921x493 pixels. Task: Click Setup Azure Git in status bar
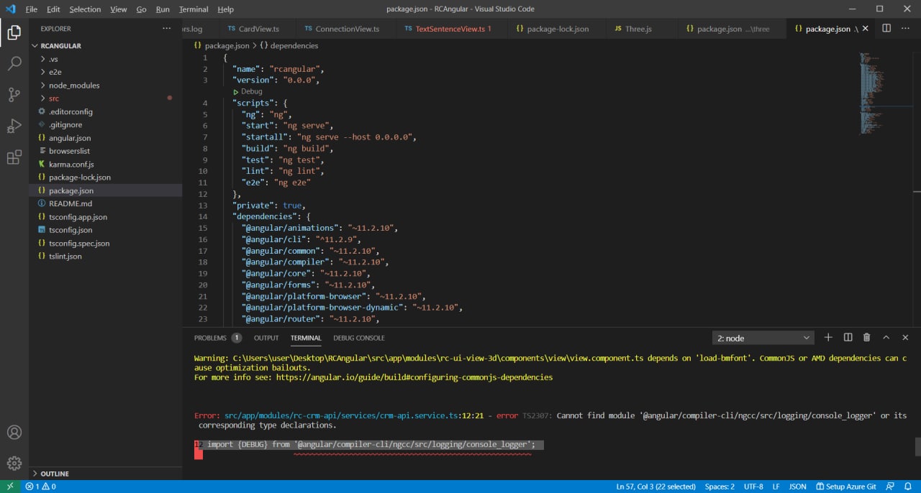pyautogui.click(x=845, y=487)
